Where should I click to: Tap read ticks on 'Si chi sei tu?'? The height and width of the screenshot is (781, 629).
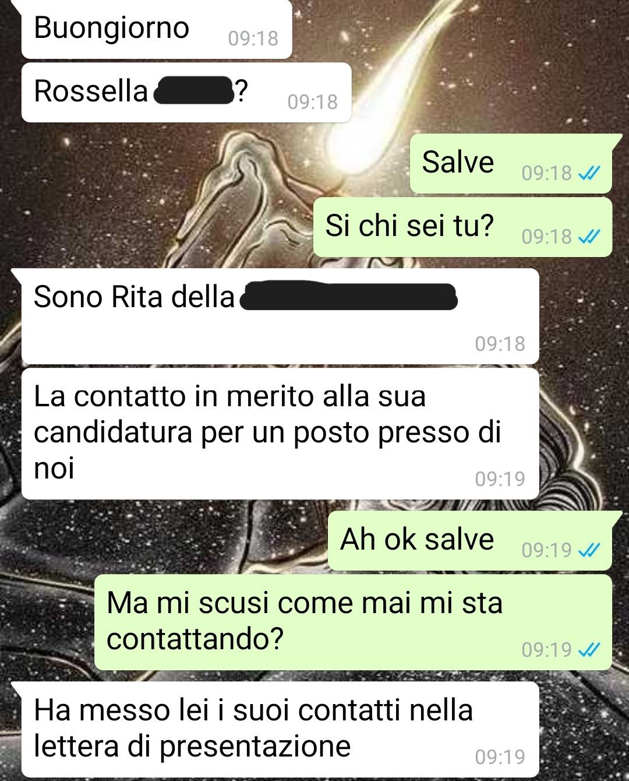[x=589, y=236]
